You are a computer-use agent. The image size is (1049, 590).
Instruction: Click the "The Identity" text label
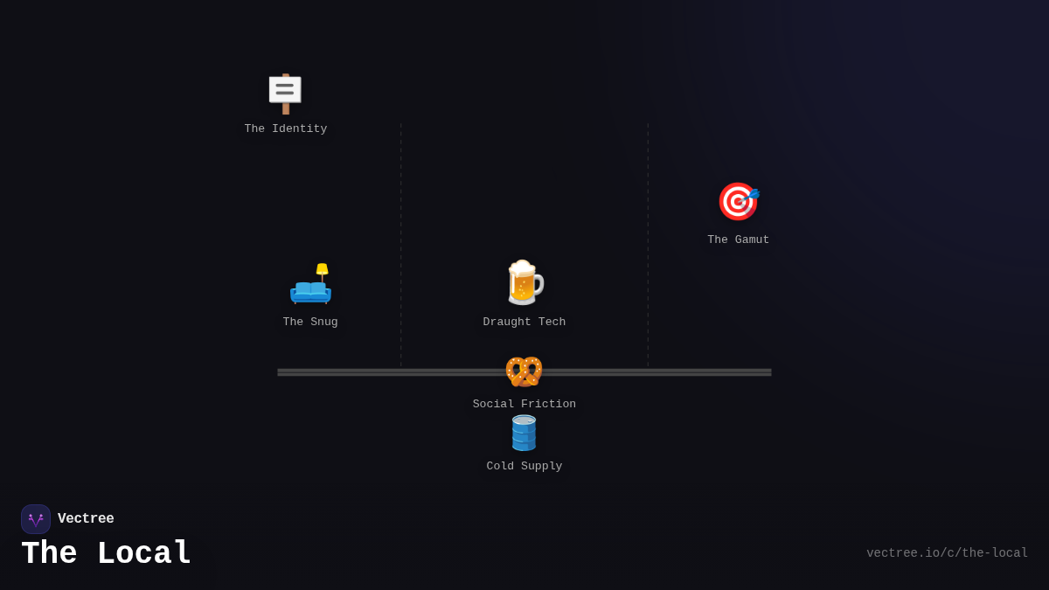click(286, 129)
